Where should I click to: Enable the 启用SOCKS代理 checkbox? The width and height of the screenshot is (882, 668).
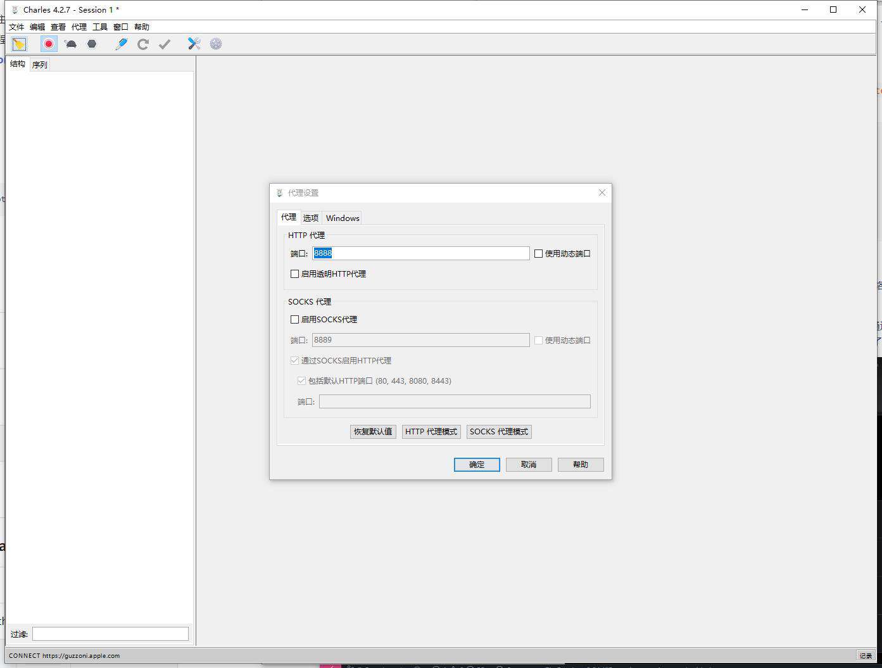tap(294, 319)
